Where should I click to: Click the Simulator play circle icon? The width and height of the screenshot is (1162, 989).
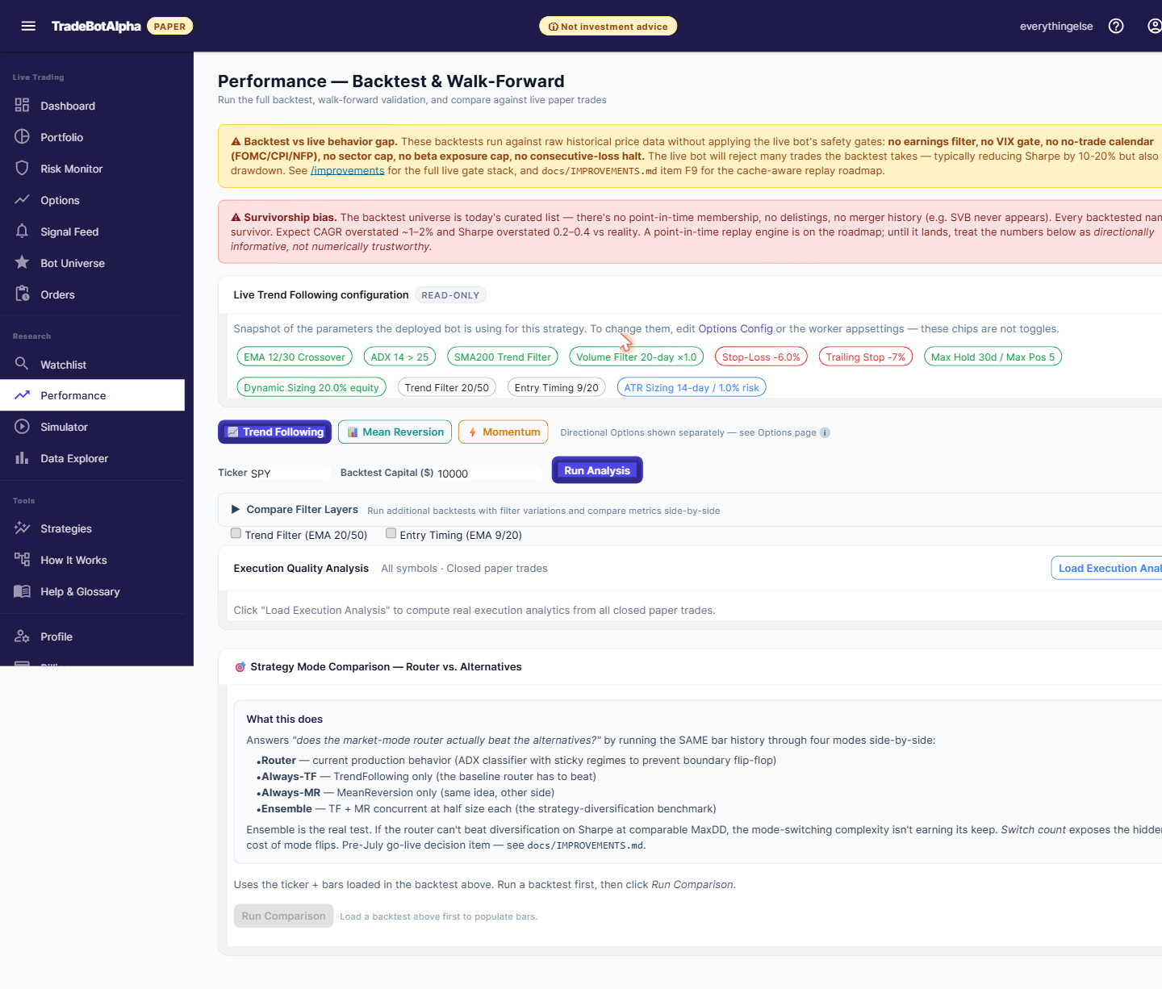[22, 427]
